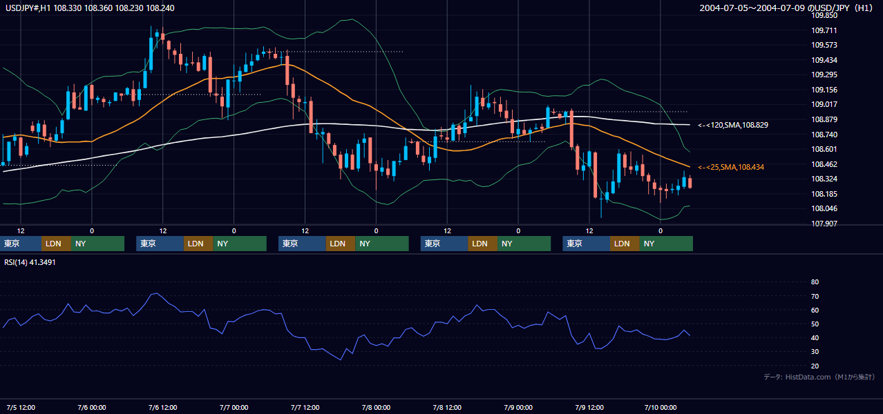This screenshot has width=883, height=414.
Task: Click price axis label 108.740
Action: tap(824, 135)
